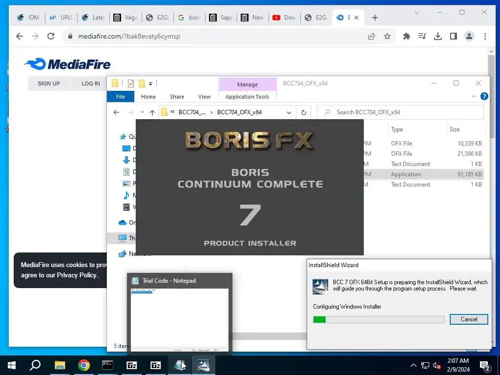Select the 93,185 KB Application file row
The width and height of the screenshot is (500, 375).
(423, 174)
